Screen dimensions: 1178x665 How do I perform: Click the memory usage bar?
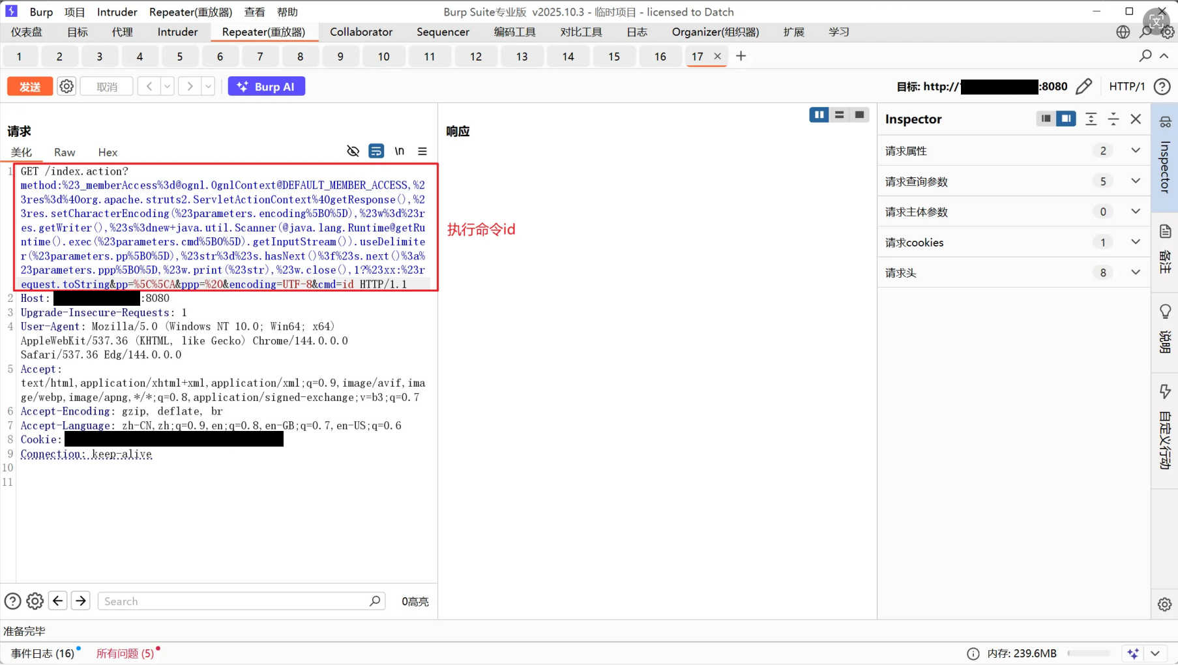click(x=1089, y=653)
